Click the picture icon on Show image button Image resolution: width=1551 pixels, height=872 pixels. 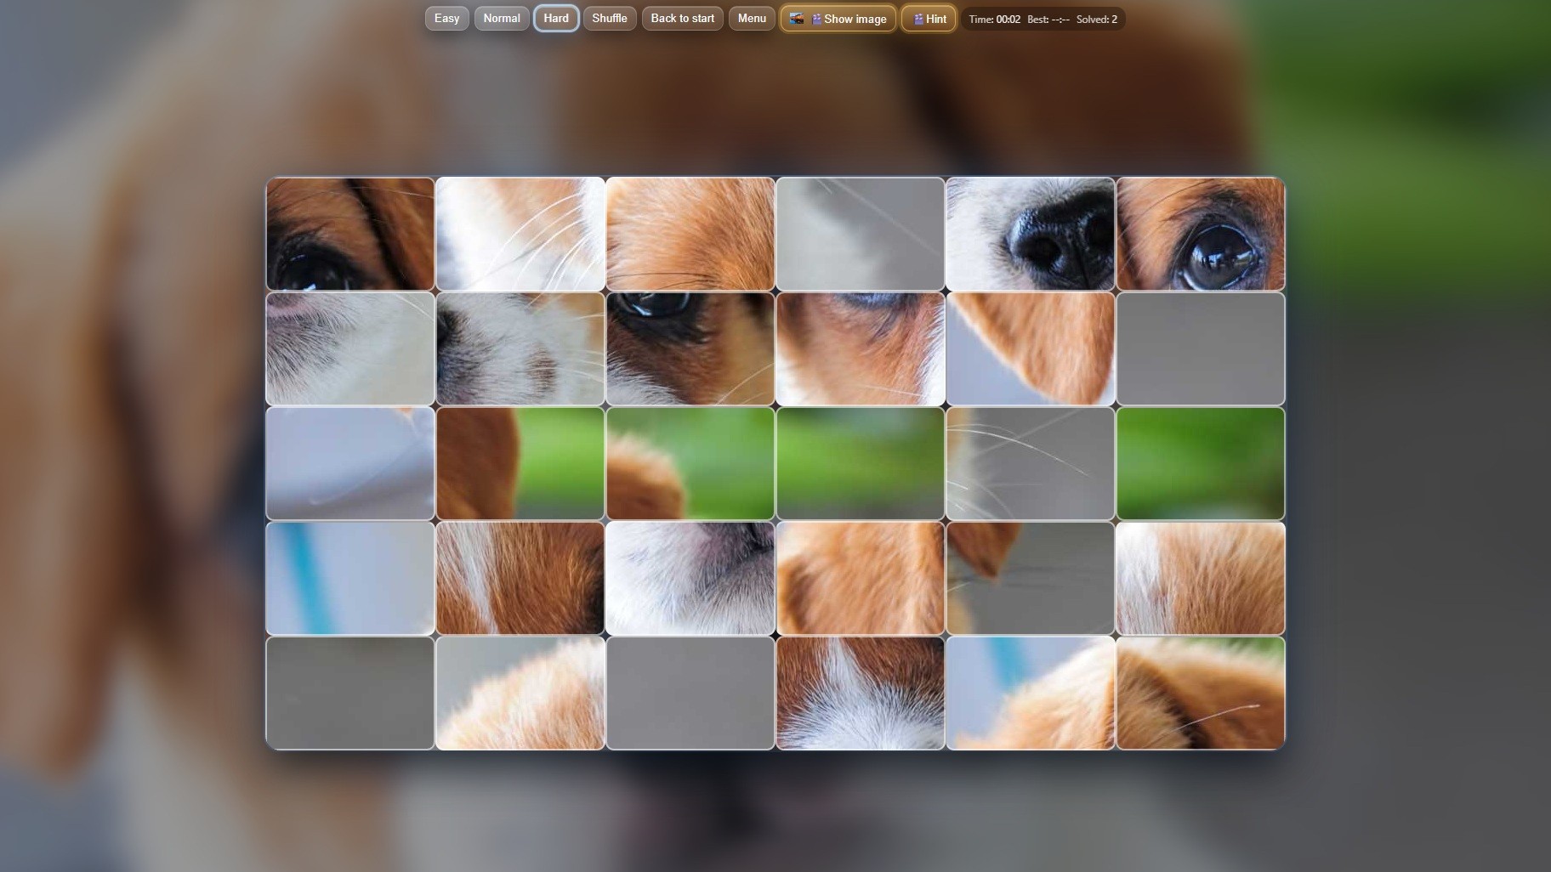click(x=798, y=18)
